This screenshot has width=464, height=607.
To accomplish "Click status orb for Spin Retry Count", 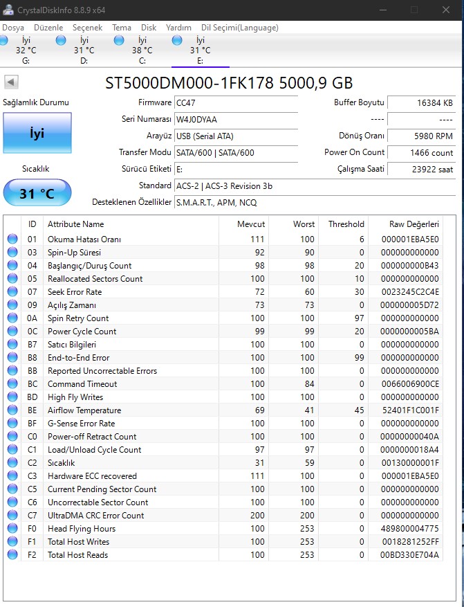I will [x=12, y=318].
